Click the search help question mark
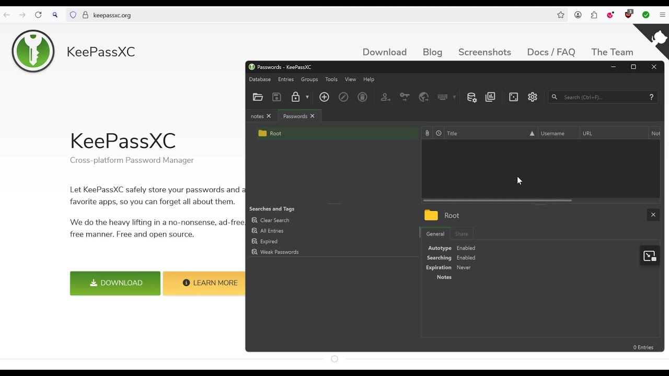 point(651,97)
